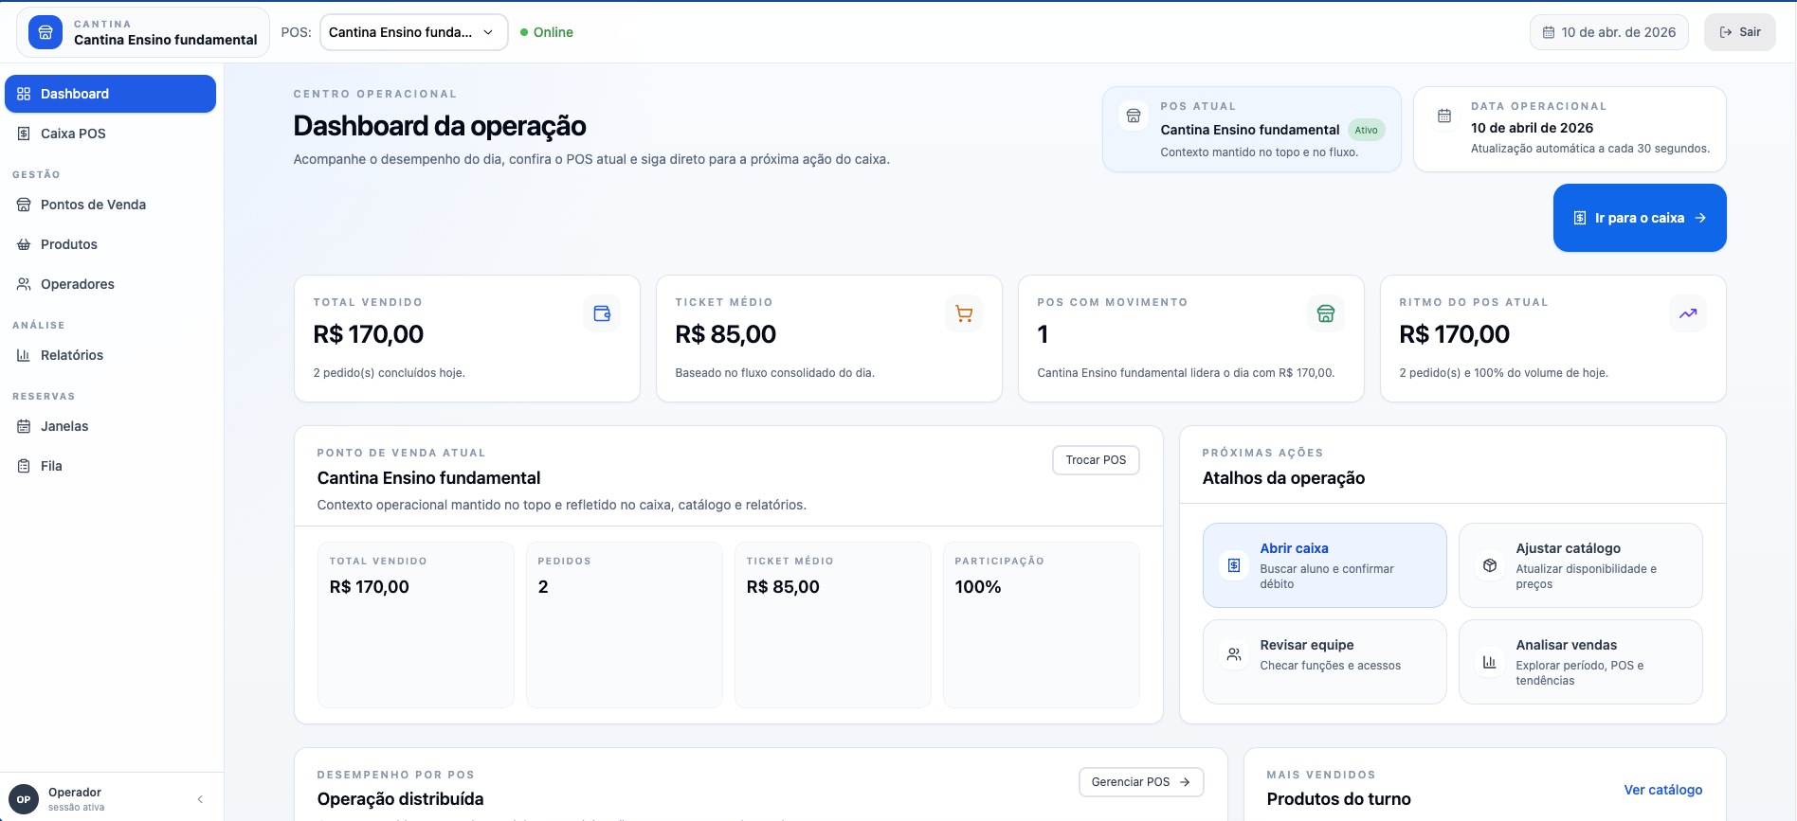
Task: Click the Janelas calendar icon
Action: coord(24,426)
